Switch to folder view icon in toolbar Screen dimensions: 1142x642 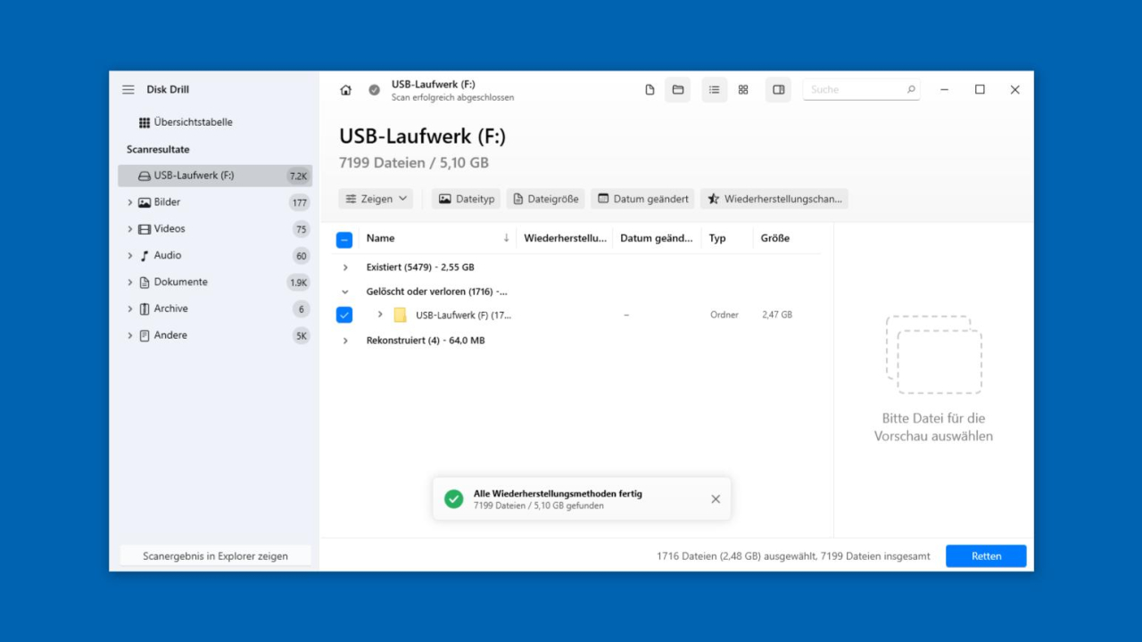[x=678, y=90]
